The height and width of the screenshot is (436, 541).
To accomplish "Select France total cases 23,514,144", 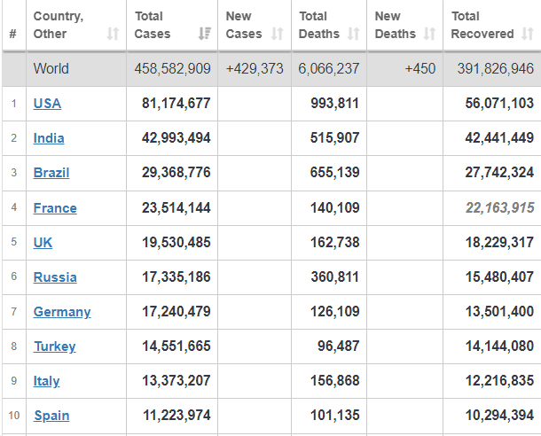I will click(x=176, y=208).
